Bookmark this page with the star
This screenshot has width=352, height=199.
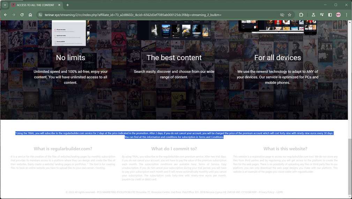(290, 15)
